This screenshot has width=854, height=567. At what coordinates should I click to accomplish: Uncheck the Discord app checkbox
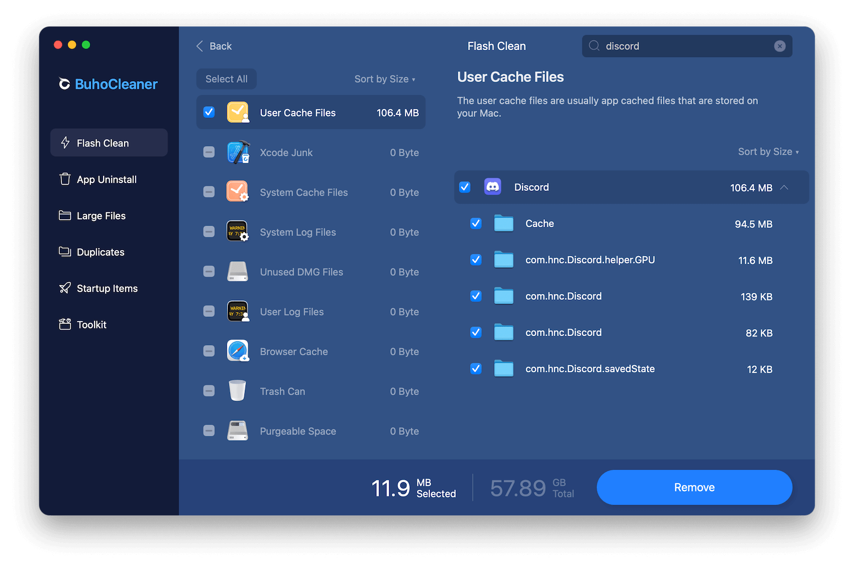coord(465,187)
